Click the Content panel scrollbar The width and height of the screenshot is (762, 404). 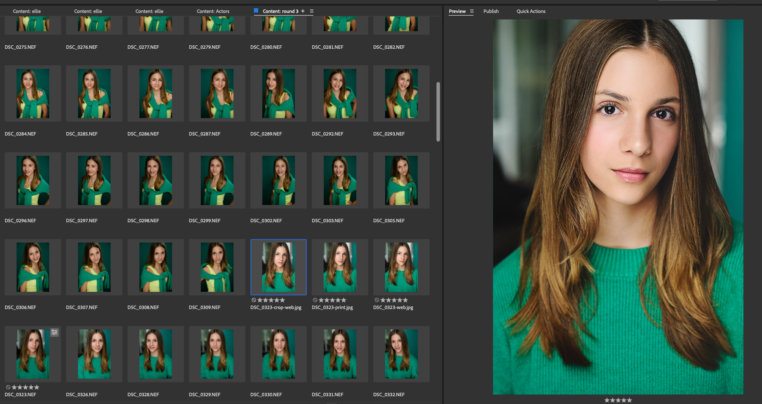tap(438, 110)
